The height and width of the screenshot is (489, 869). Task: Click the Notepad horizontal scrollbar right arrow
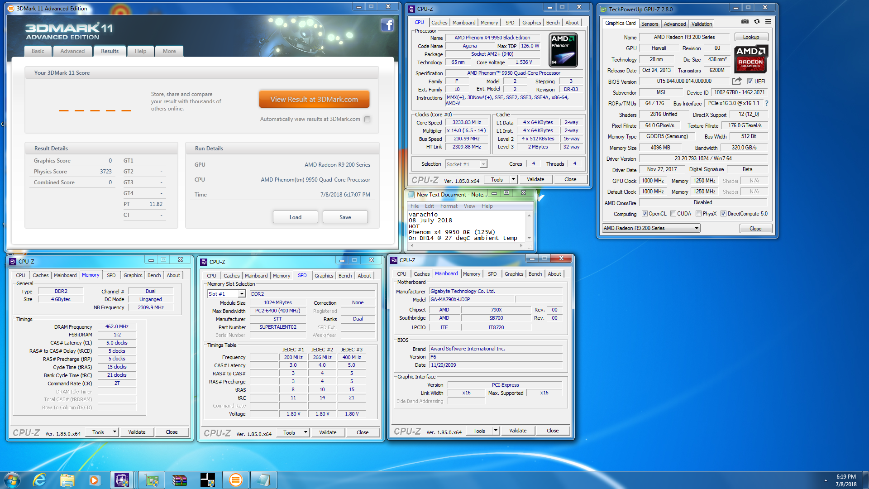click(x=521, y=245)
